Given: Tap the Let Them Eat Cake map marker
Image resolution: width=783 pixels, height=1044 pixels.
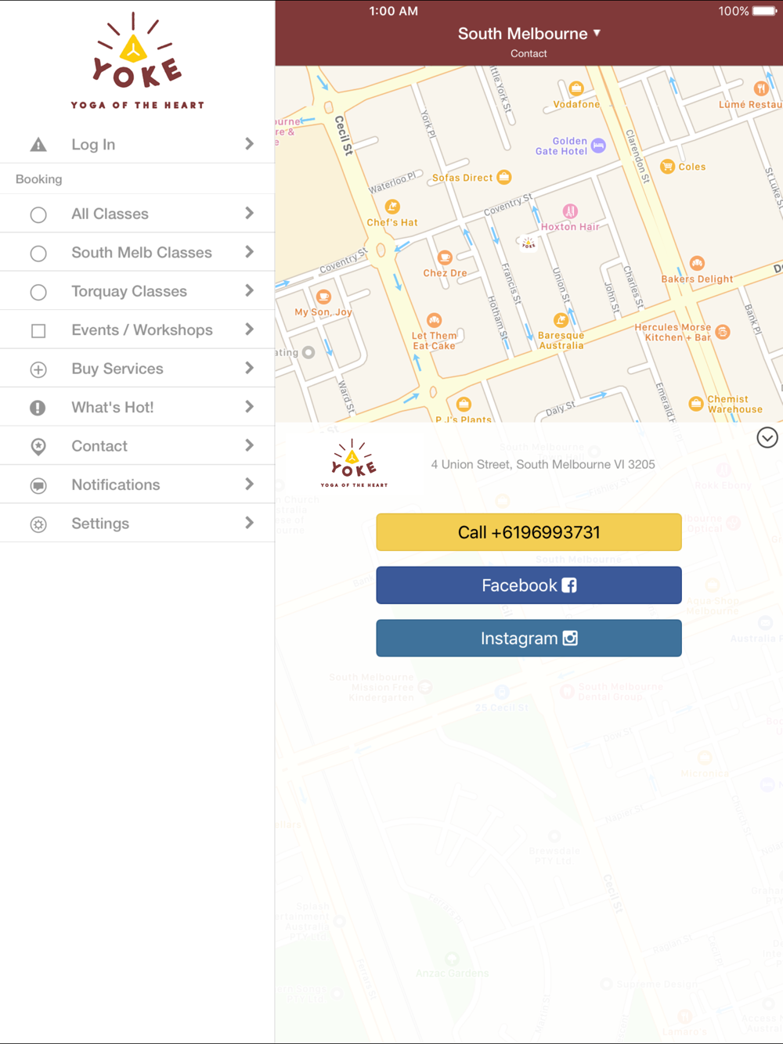Looking at the screenshot, I should pyautogui.click(x=434, y=320).
